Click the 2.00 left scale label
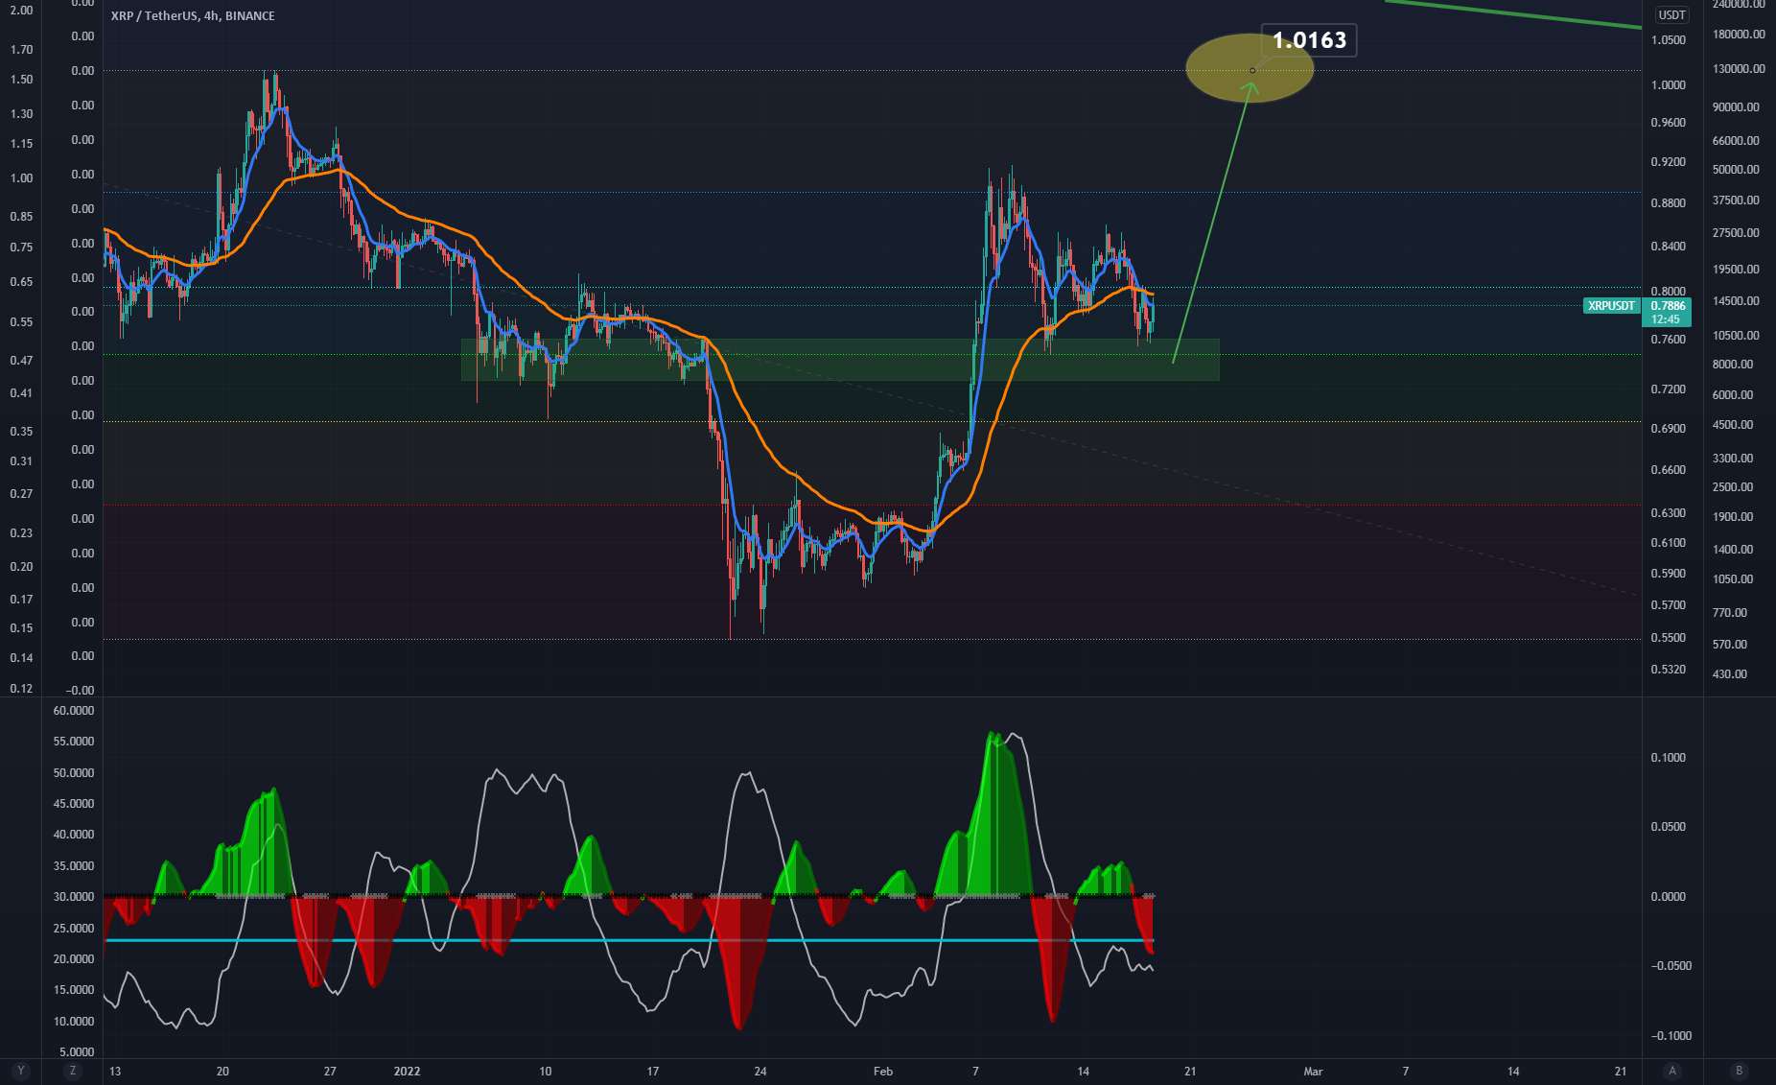1776x1085 pixels. click(21, 11)
